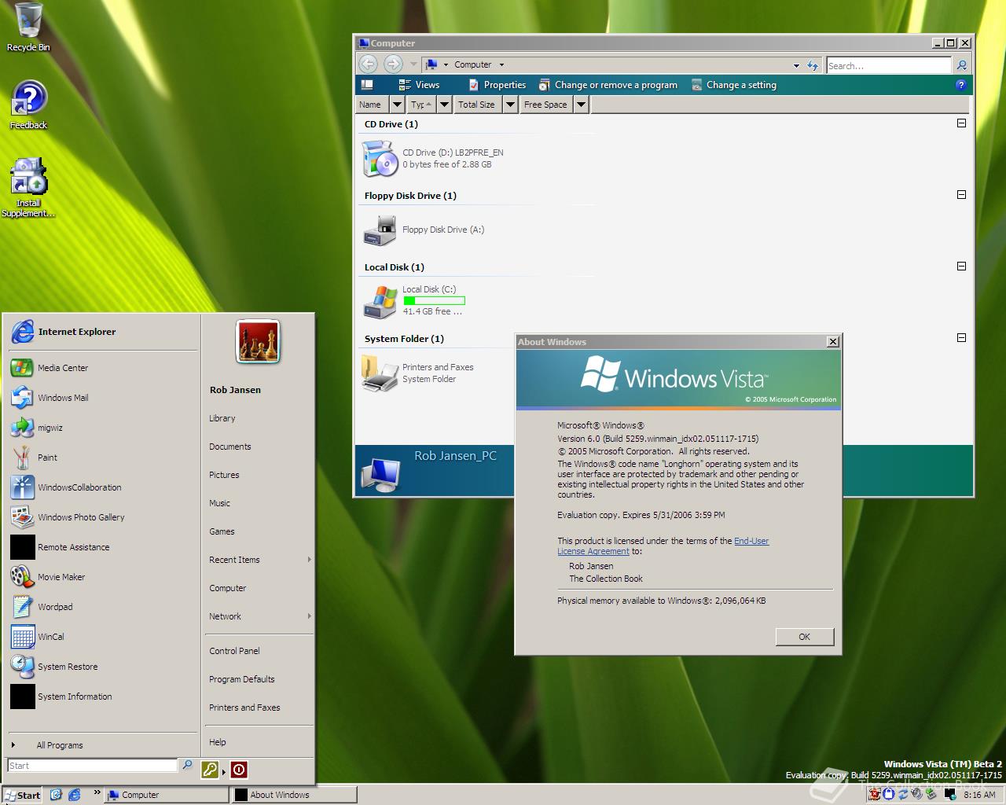Open Games from Start menu
Viewport: 1006px width, 805px height.
(222, 531)
